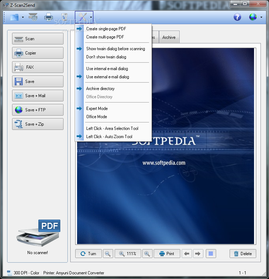Click the status bar PDF document icon
The width and height of the screenshot is (269, 279).
point(9,273)
